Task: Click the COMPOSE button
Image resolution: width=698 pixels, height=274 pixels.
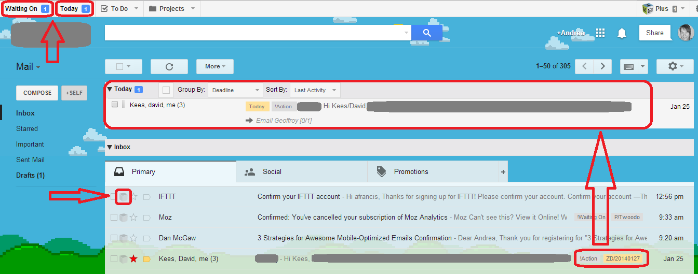Action: [x=37, y=93]
